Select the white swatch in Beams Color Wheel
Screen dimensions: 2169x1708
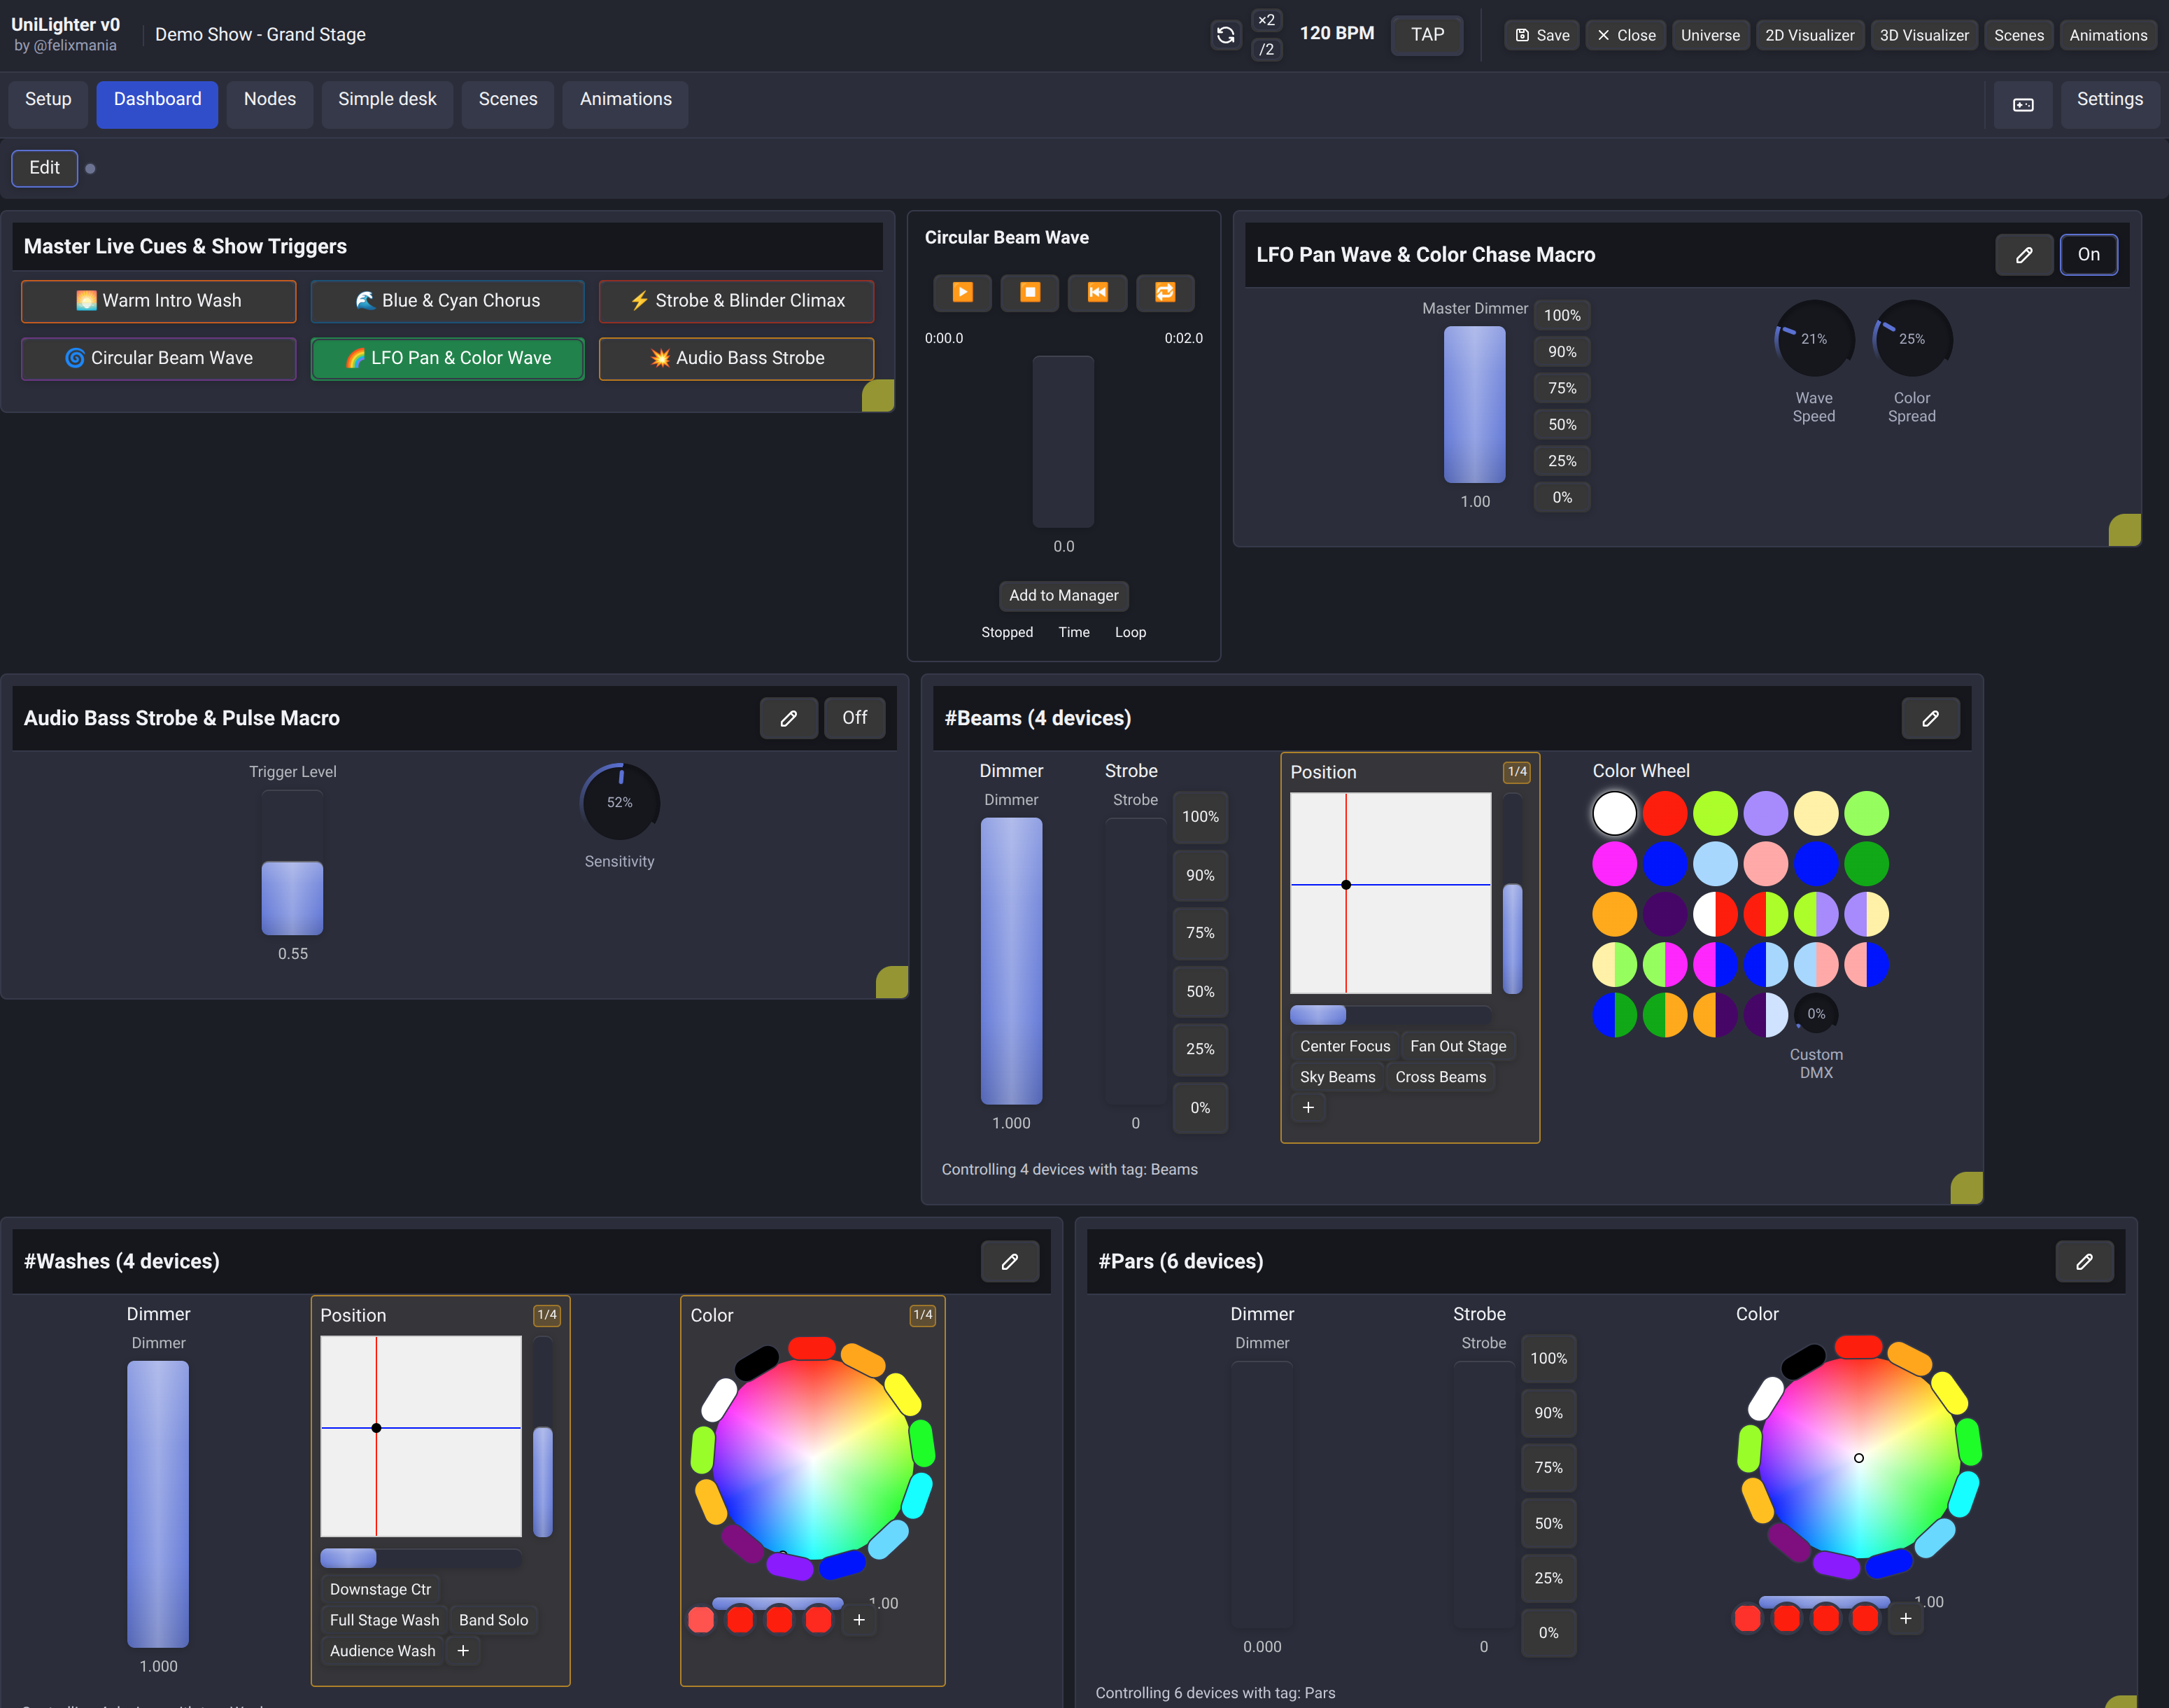1614,813
